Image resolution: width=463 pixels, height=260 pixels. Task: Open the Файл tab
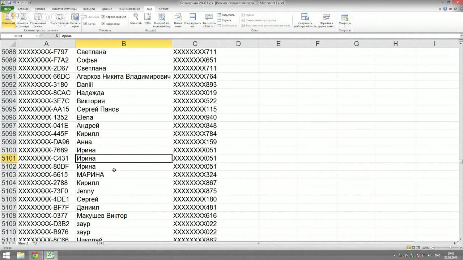tap(7, 9)
